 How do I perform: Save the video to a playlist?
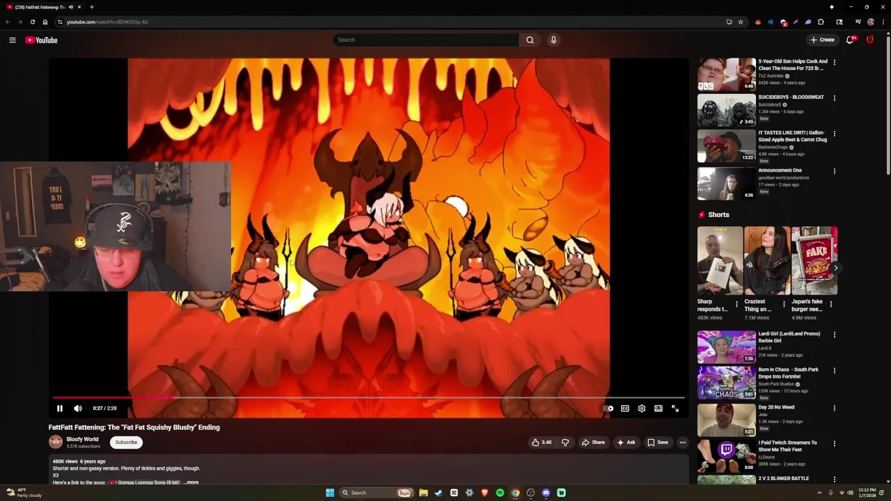pyautogui.click(x=658, y=443)
